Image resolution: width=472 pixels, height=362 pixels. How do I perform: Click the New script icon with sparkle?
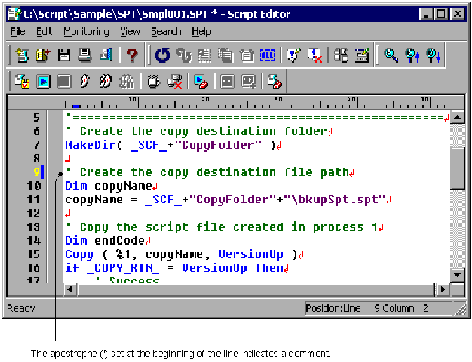[x=22, y=55]
